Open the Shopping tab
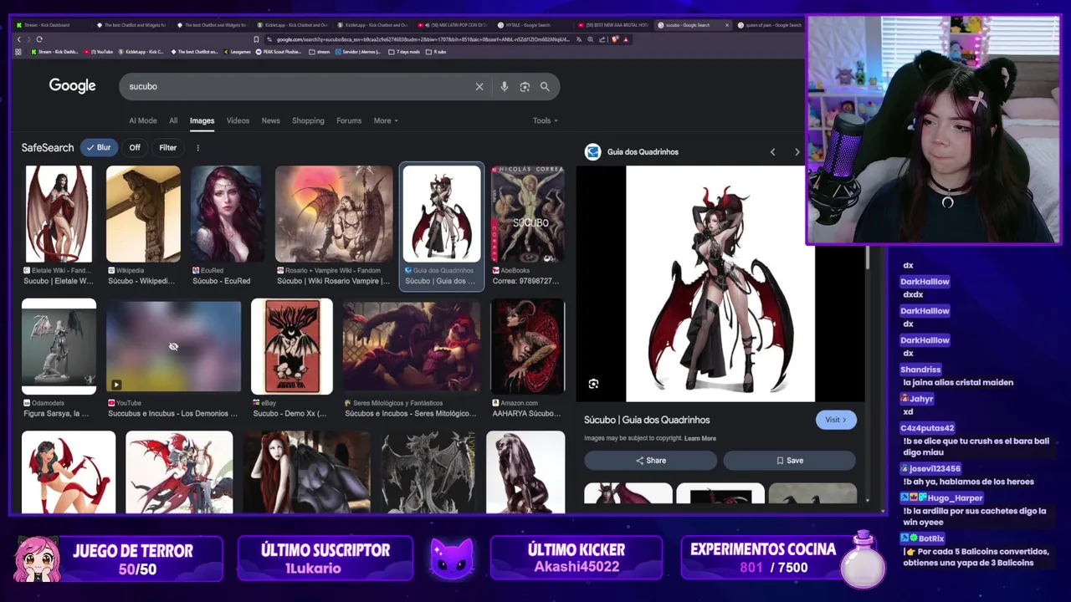The width and height of the screenshot is (1071, 602). click(308, 120)
